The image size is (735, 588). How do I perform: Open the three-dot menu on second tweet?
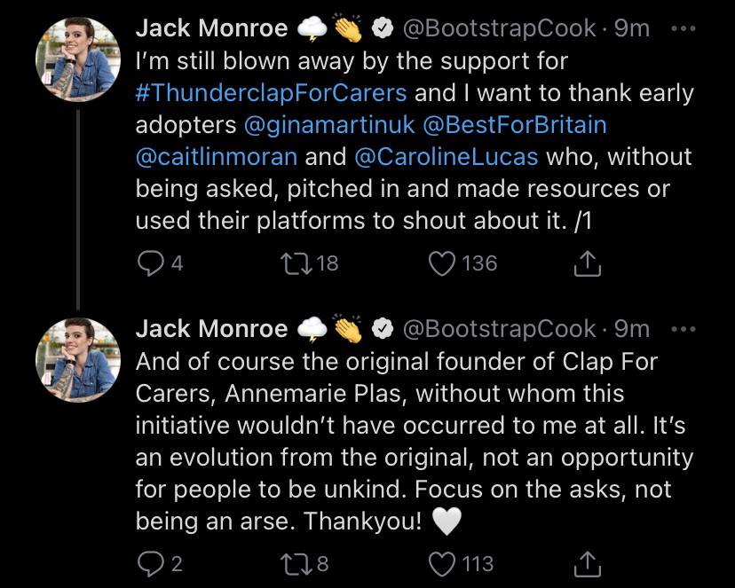(684, 329)
